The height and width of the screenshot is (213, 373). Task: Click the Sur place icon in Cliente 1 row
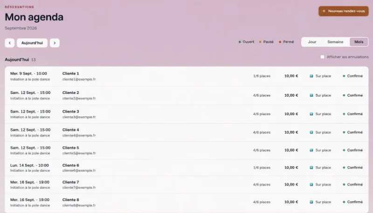pyautogui.click(x=311, y=76)
